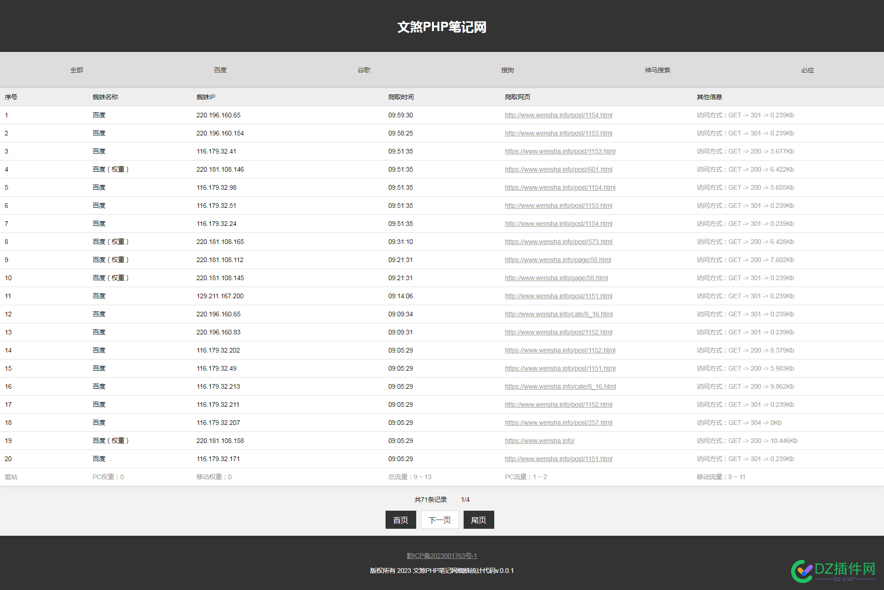Click the 总流量：9 ~ 13 cell
Image resolution: width=884 pixels, height=590 pixels.
tap(410, 477)
